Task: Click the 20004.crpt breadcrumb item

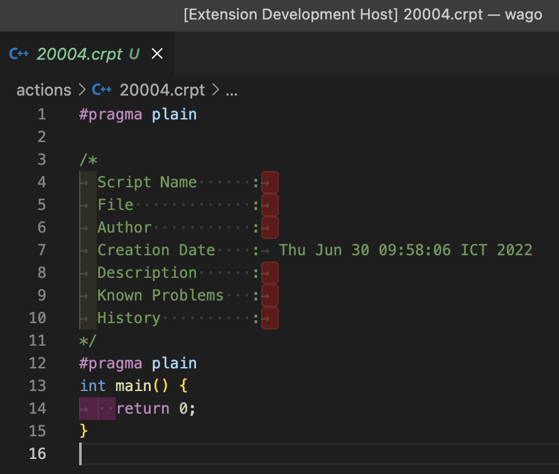Action: pos(162,90)
